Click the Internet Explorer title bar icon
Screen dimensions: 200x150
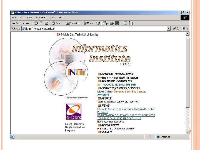(12, 12)
